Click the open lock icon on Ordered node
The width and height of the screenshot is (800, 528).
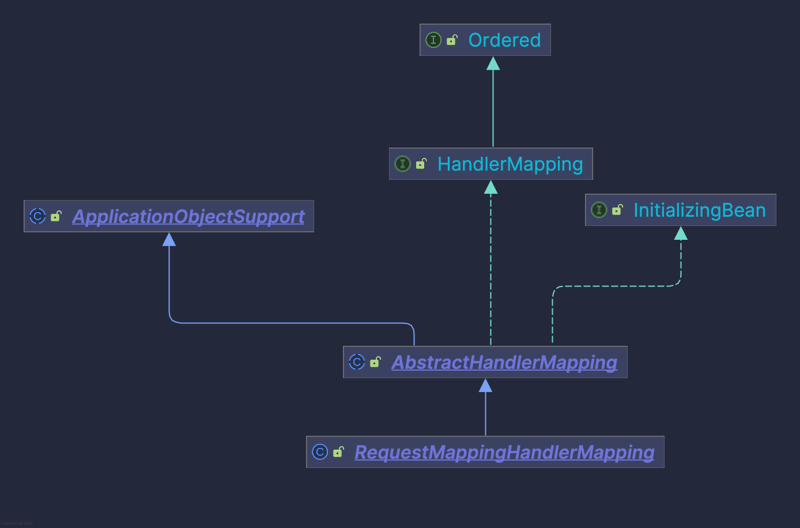coord(452,40)
